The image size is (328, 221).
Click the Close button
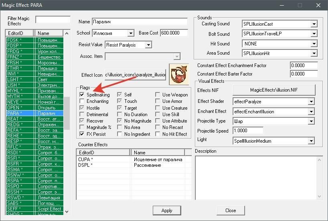[x=231, y=211]
